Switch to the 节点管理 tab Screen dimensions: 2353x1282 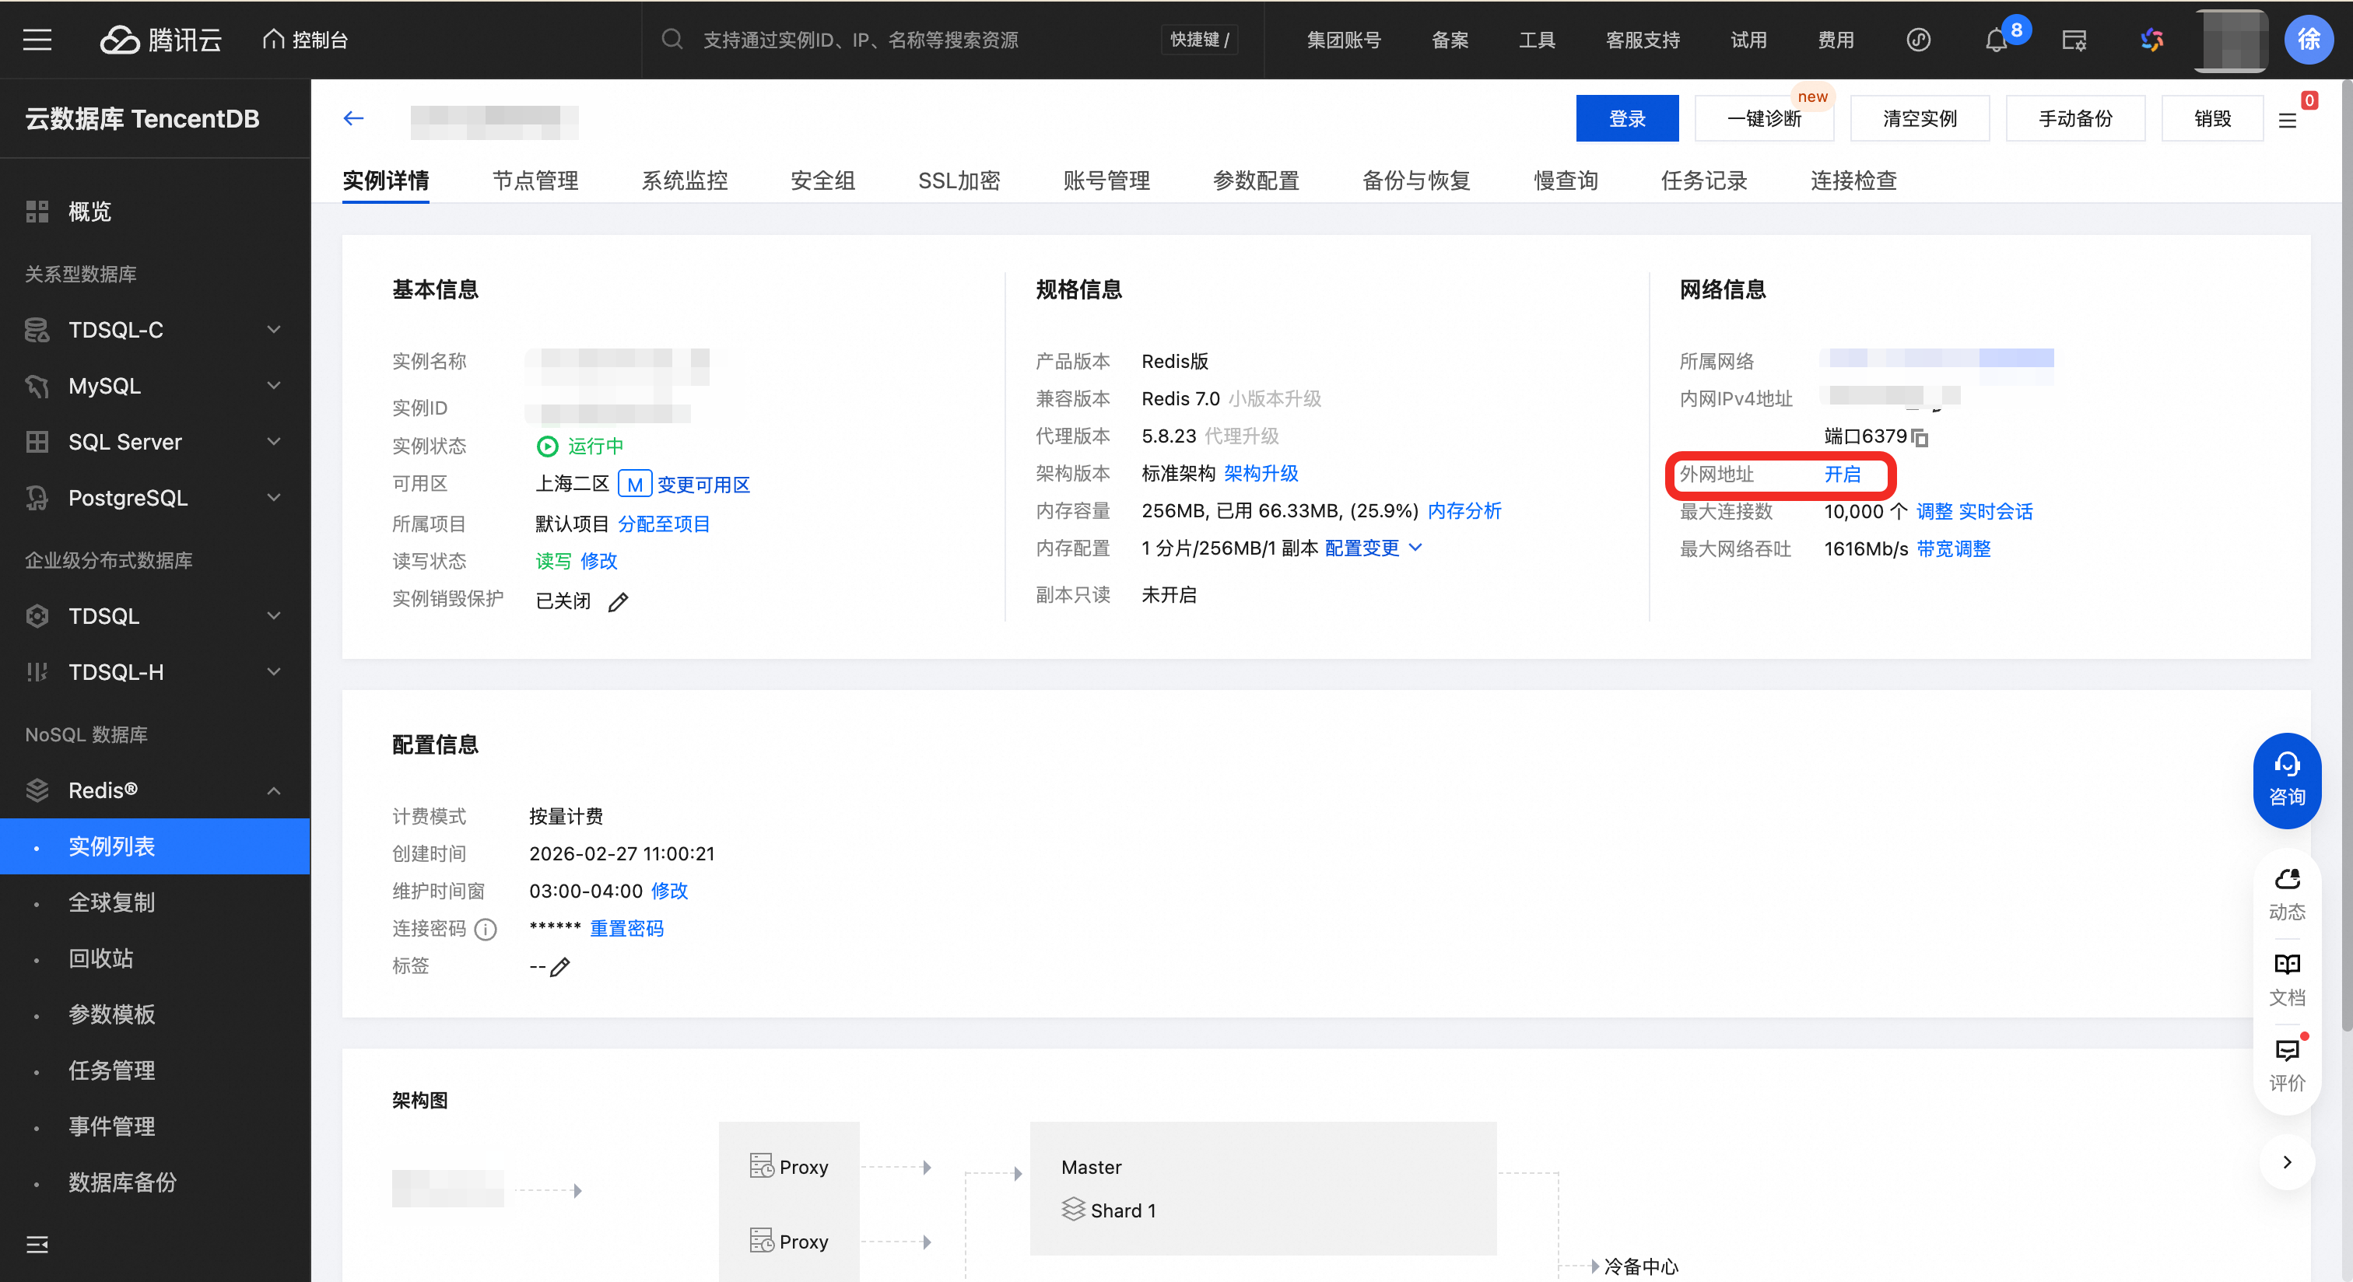535,180
